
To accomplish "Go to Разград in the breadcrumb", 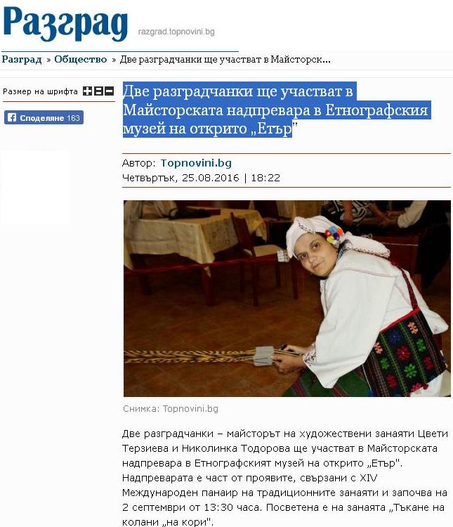I will point(22,60).
